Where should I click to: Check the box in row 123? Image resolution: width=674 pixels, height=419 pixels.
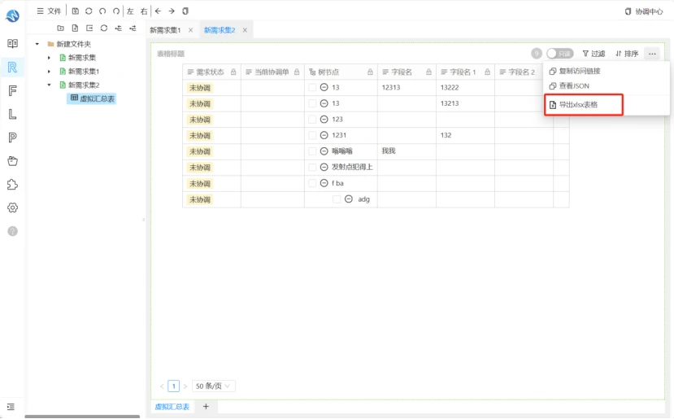point(312,119)
